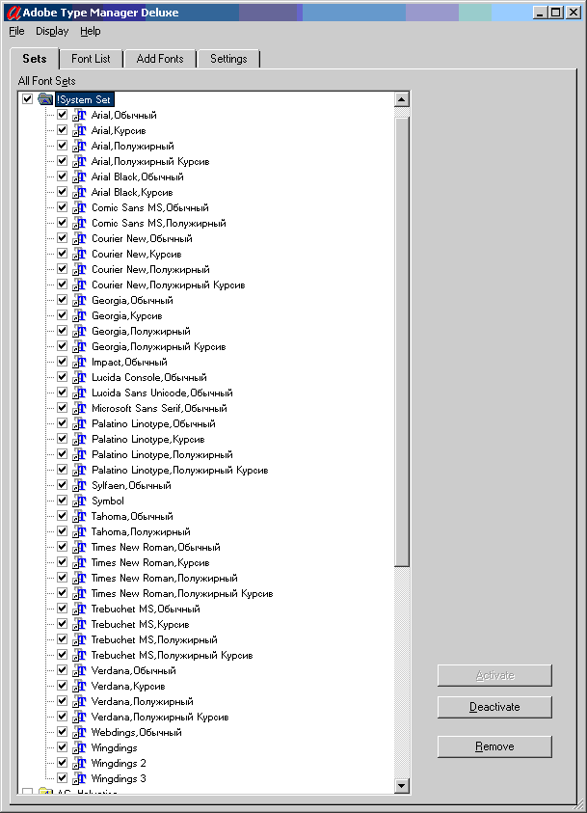Click the font icon beside Verdana,Обычный

79,670
